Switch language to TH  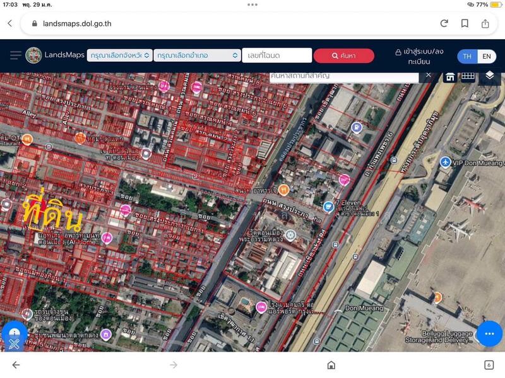pyautogui.click(x=467, y=56)
